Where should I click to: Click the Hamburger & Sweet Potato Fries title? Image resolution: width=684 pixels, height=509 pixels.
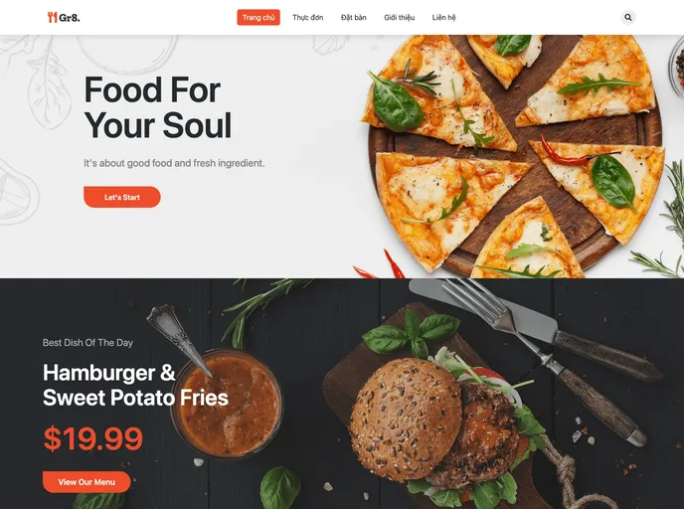pos(135,385)
